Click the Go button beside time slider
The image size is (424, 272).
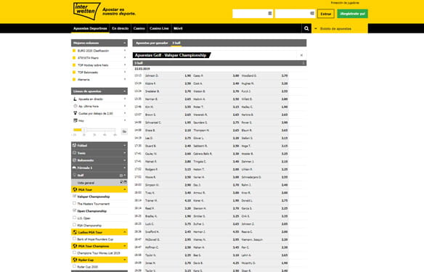124,131
